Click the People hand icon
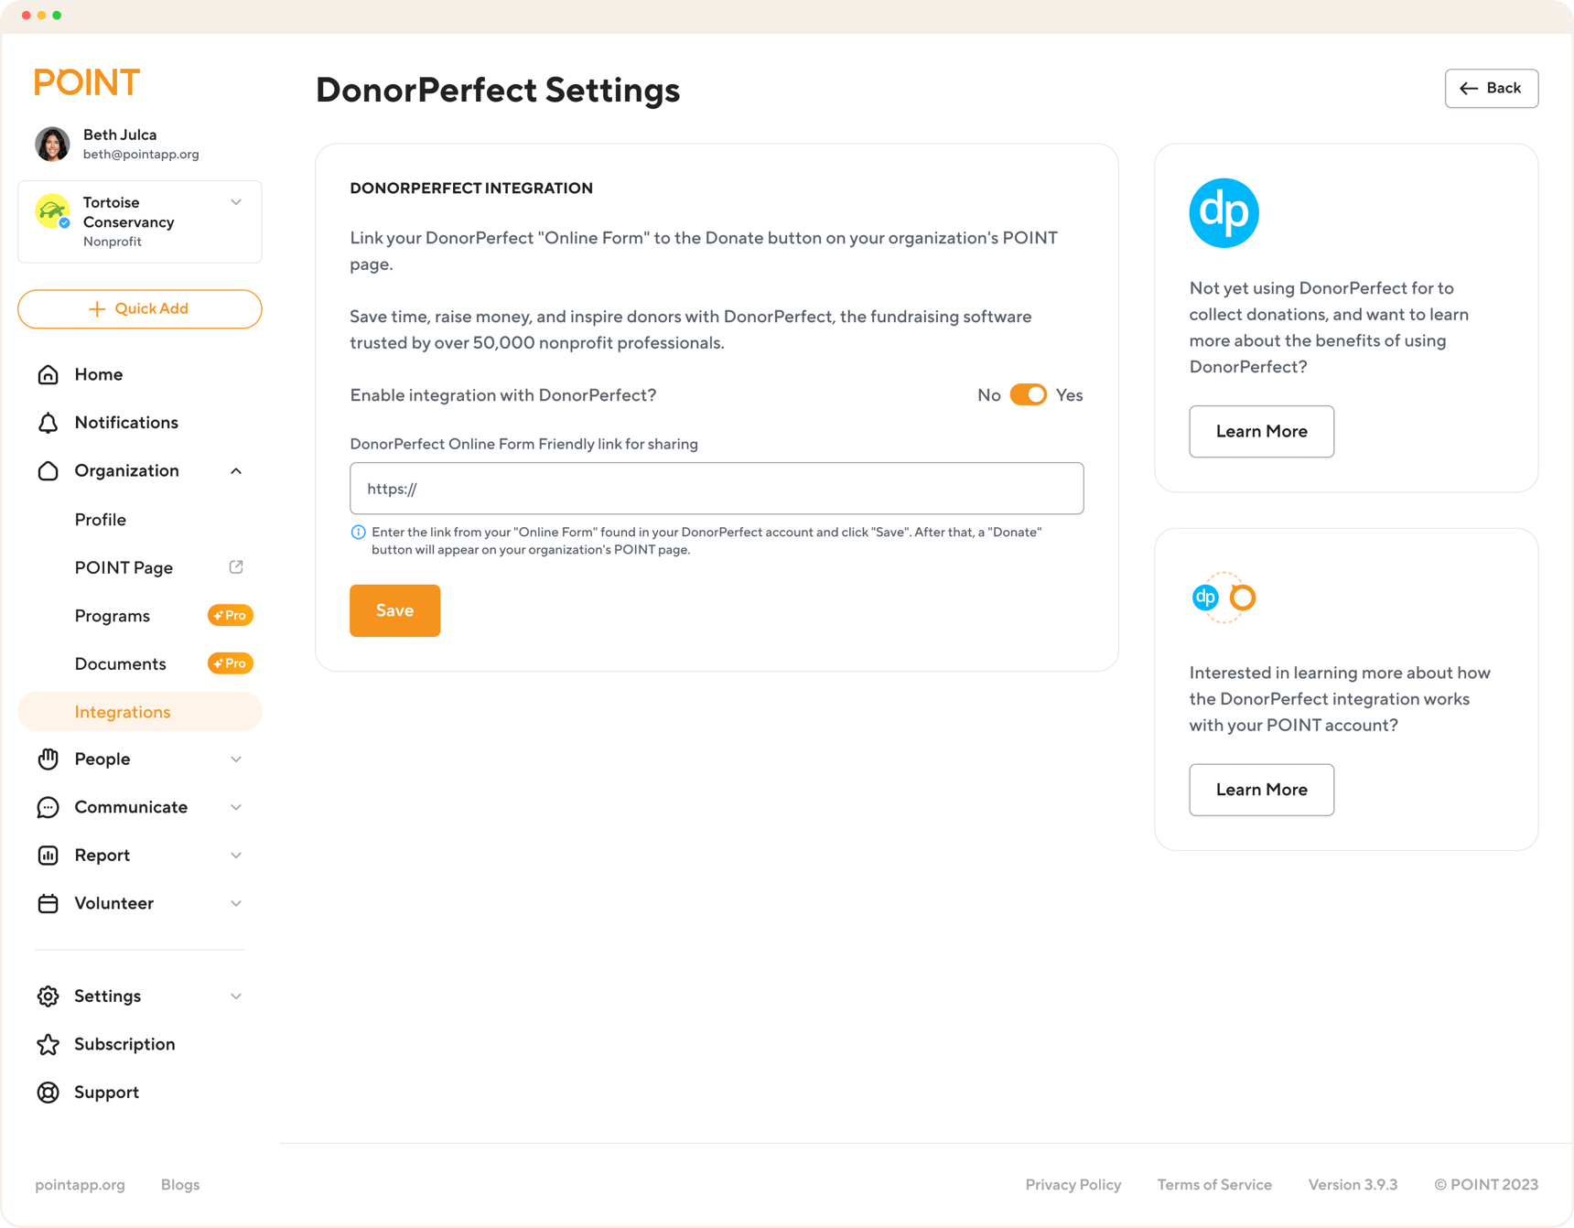 pos(48,759)
